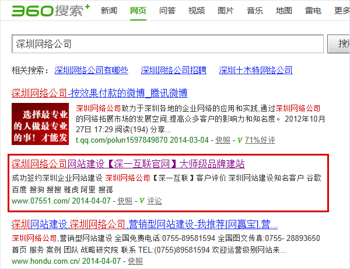Open the 深一互联官网 result title
This screenshot has width=350, height=269.
click(x=128, y=164)
